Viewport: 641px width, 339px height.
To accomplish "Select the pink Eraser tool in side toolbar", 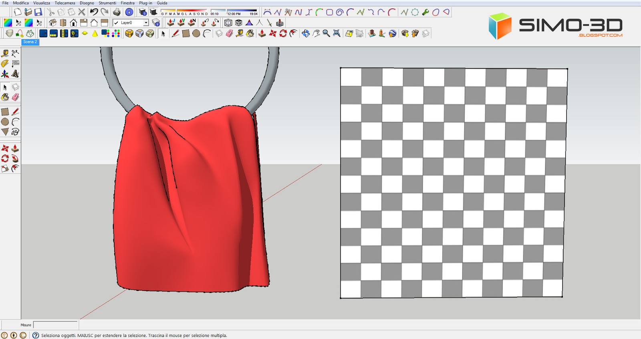I will coord(15,97).
